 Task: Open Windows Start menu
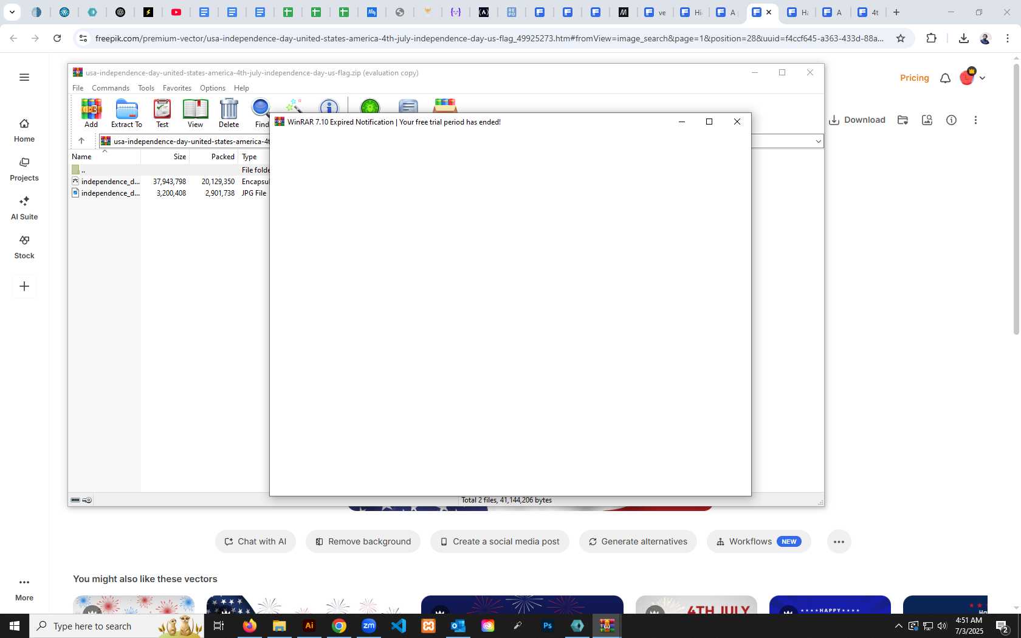(15, 626)
